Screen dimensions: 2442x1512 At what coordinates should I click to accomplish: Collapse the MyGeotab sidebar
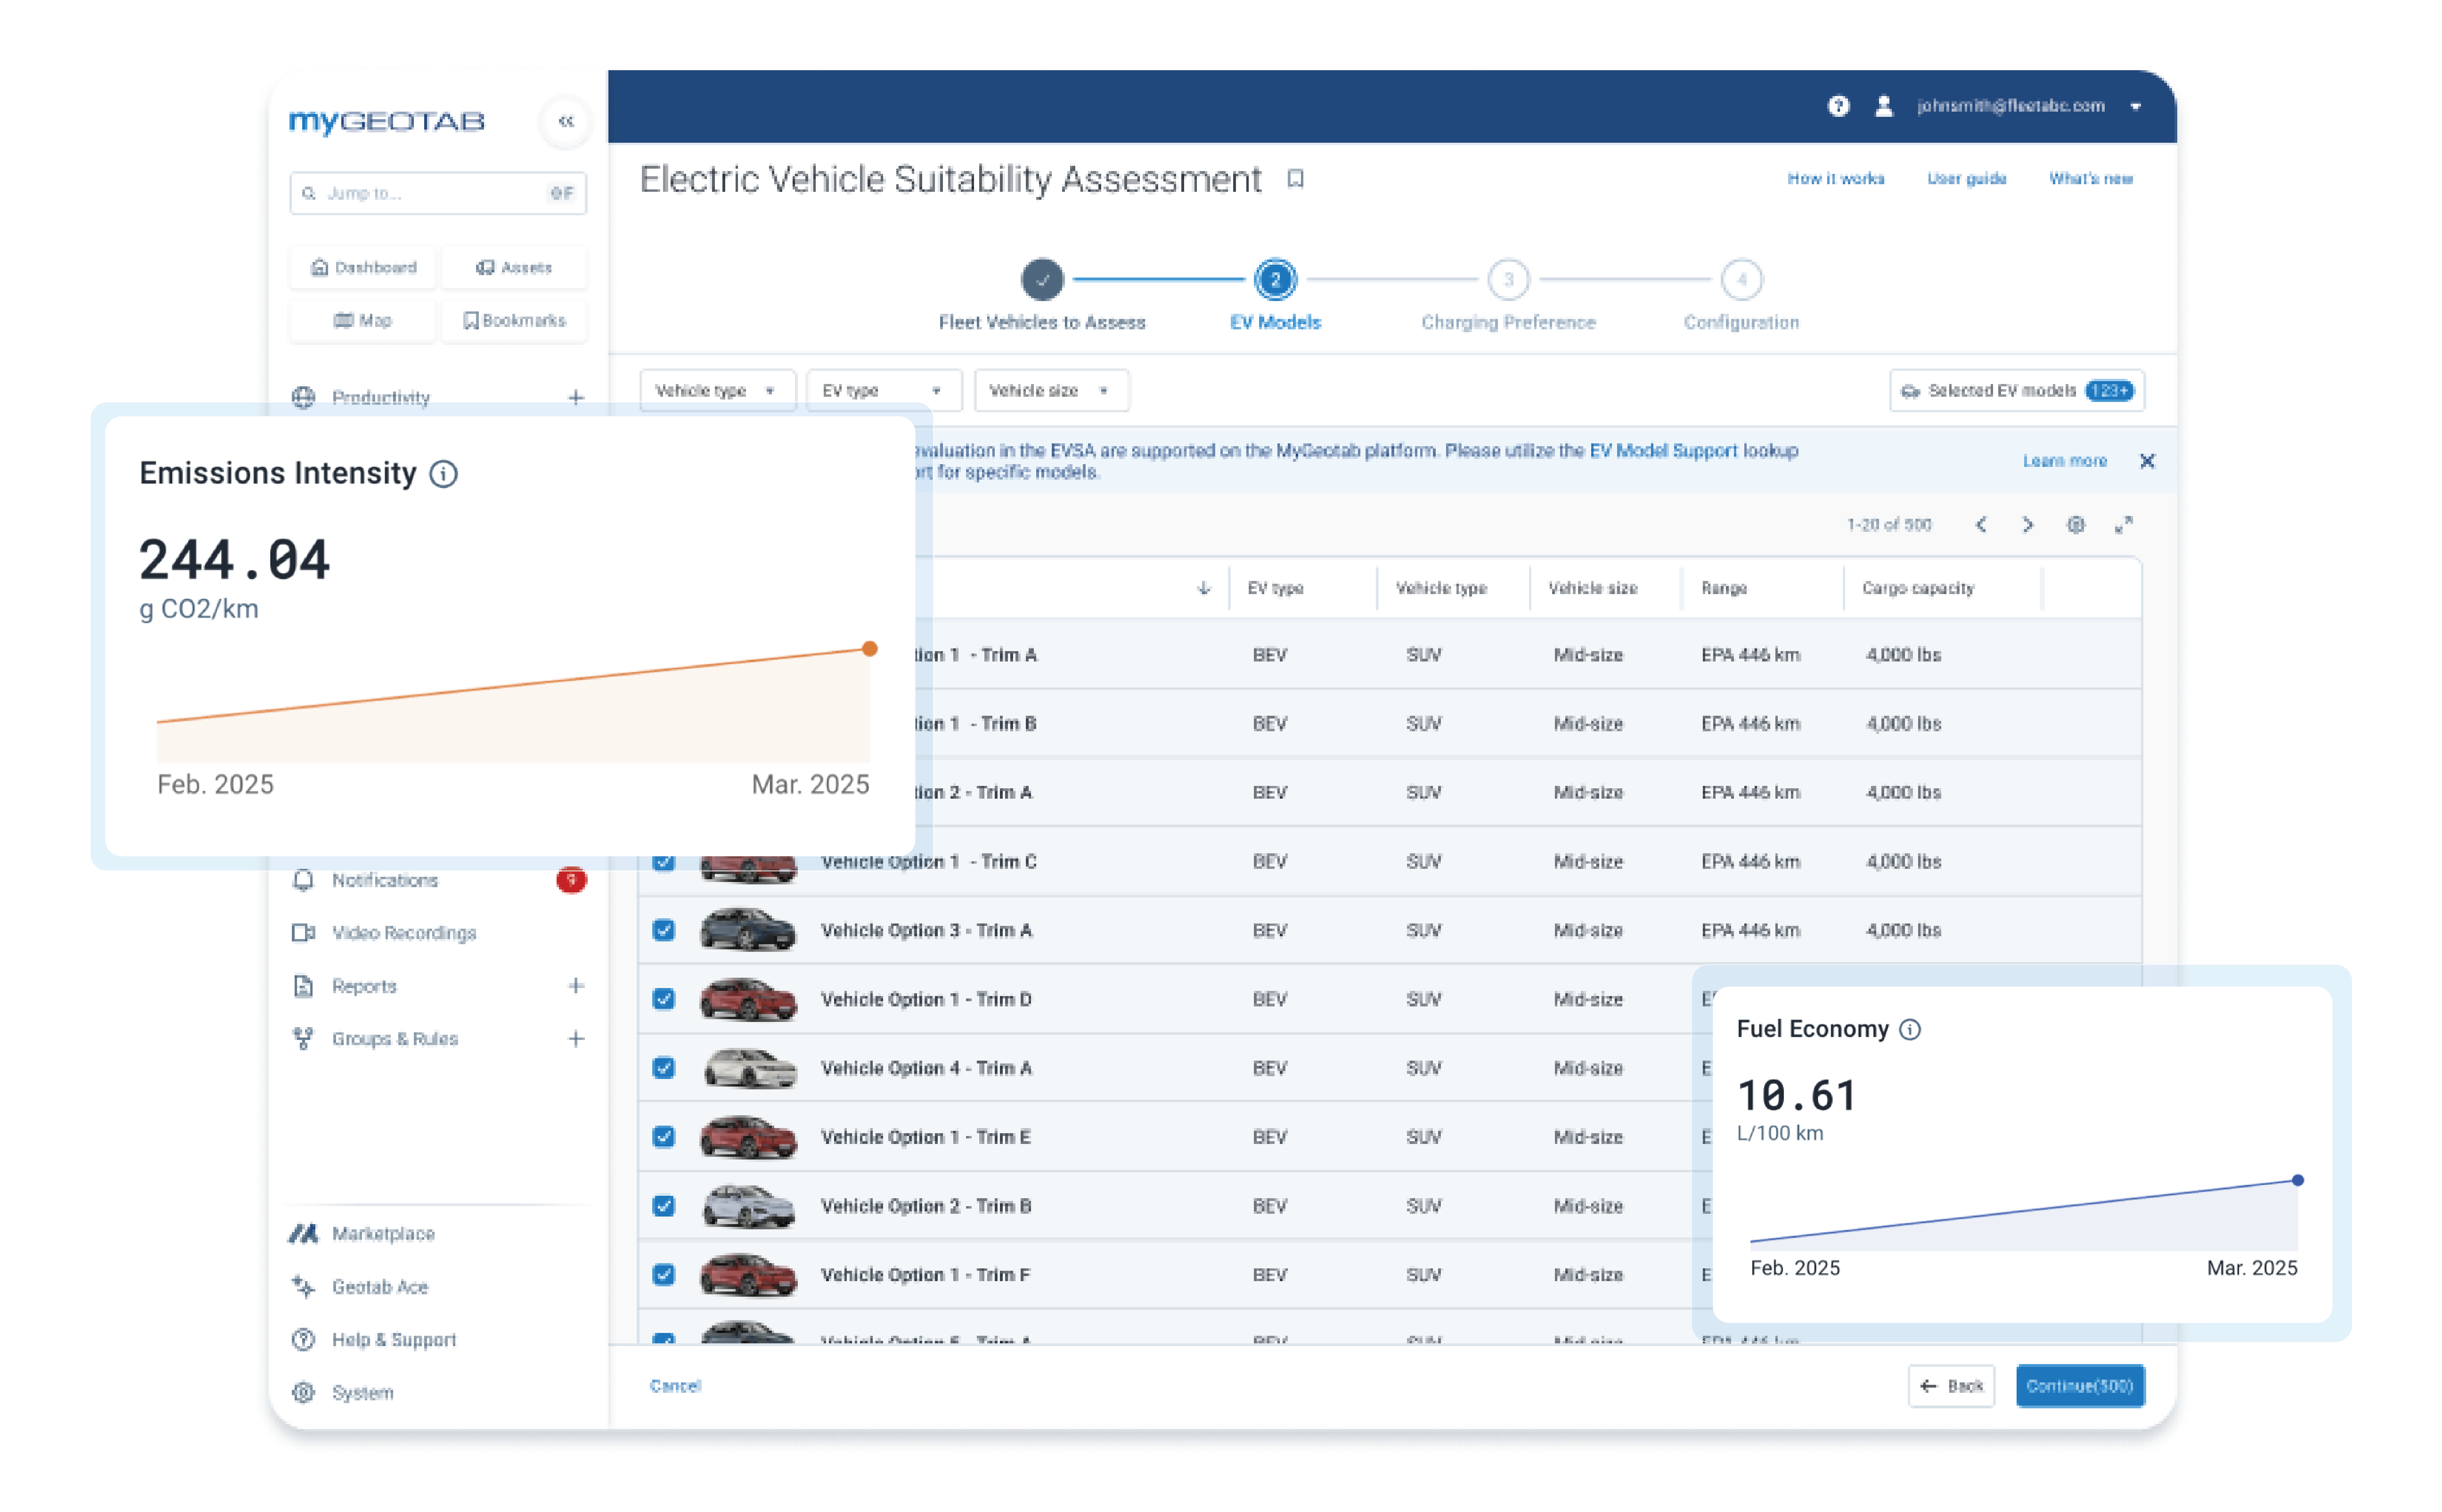click(566, 121)
